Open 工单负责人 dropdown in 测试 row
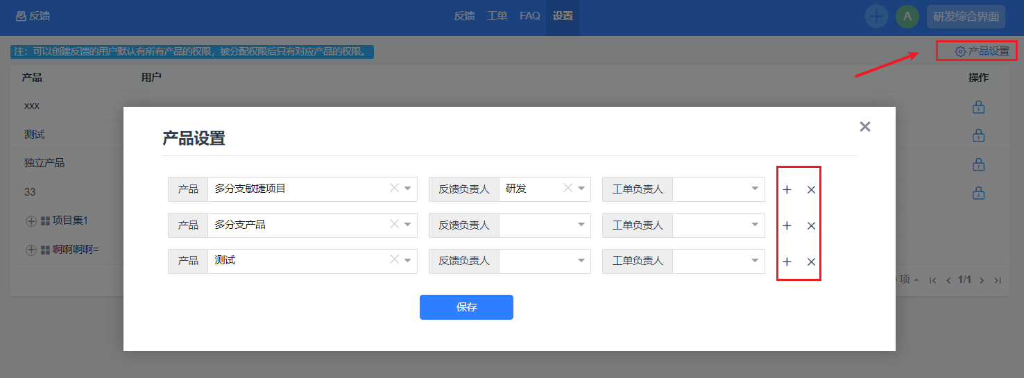 coord(755,261)
